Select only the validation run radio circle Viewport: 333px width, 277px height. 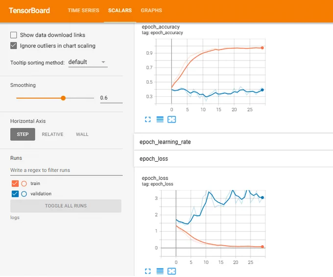[x=24, y=194]
